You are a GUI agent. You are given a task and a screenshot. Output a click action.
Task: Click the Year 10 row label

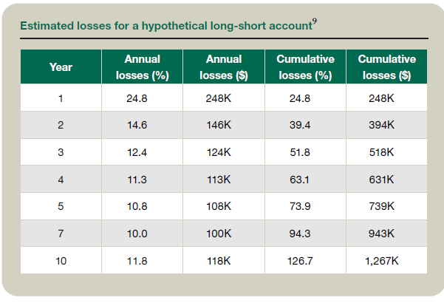61,260
